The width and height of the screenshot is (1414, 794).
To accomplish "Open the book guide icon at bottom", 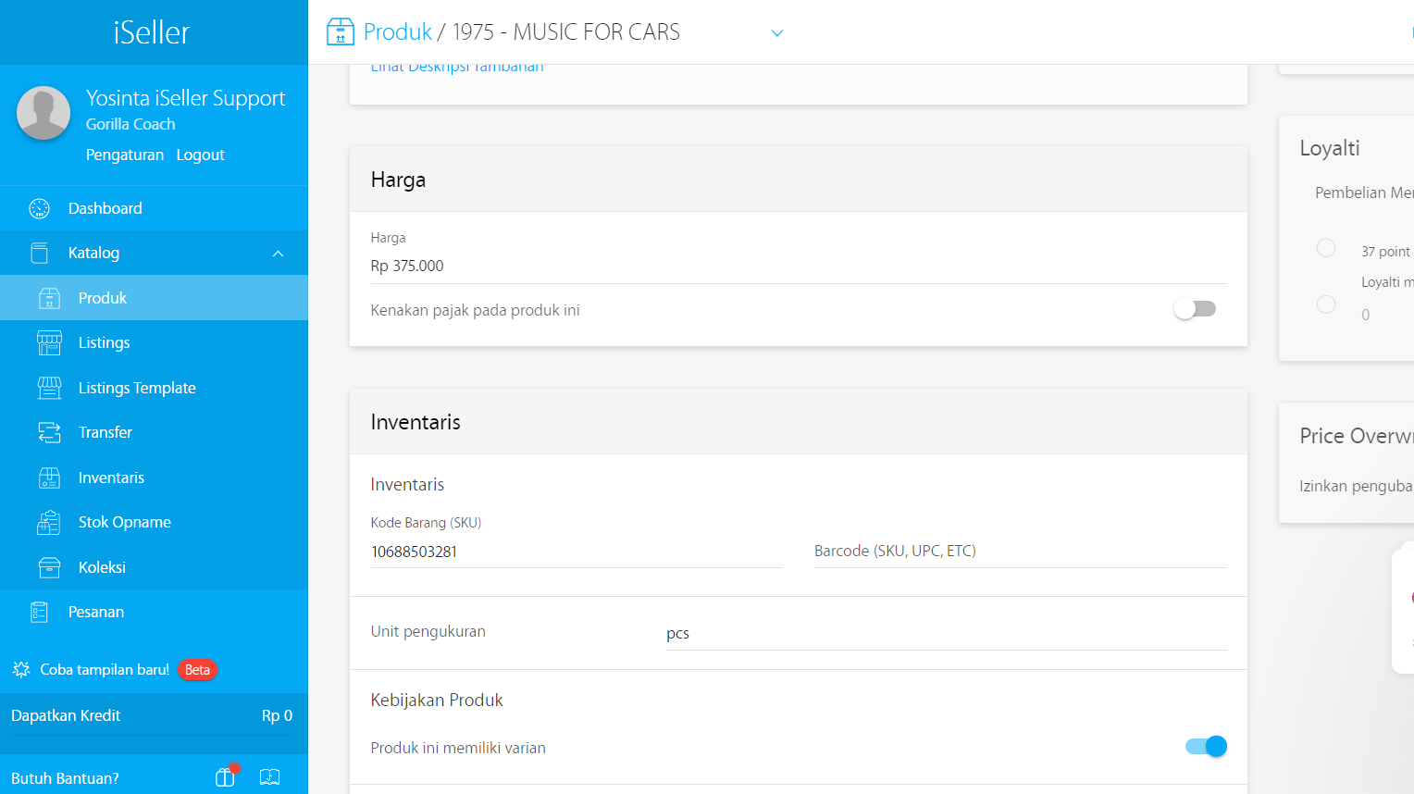I will 269,777.
